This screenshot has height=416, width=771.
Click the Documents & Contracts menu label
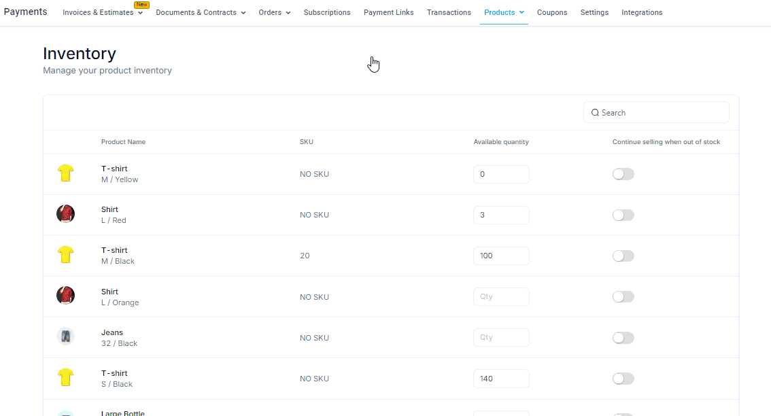tap(196, 13)
